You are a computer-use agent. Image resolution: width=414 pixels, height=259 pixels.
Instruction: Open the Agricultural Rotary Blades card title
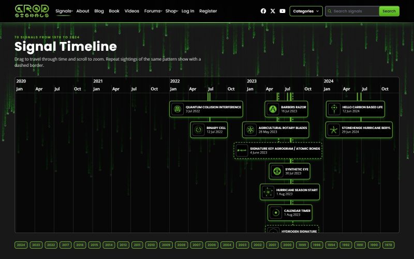[x=283, y=127]
